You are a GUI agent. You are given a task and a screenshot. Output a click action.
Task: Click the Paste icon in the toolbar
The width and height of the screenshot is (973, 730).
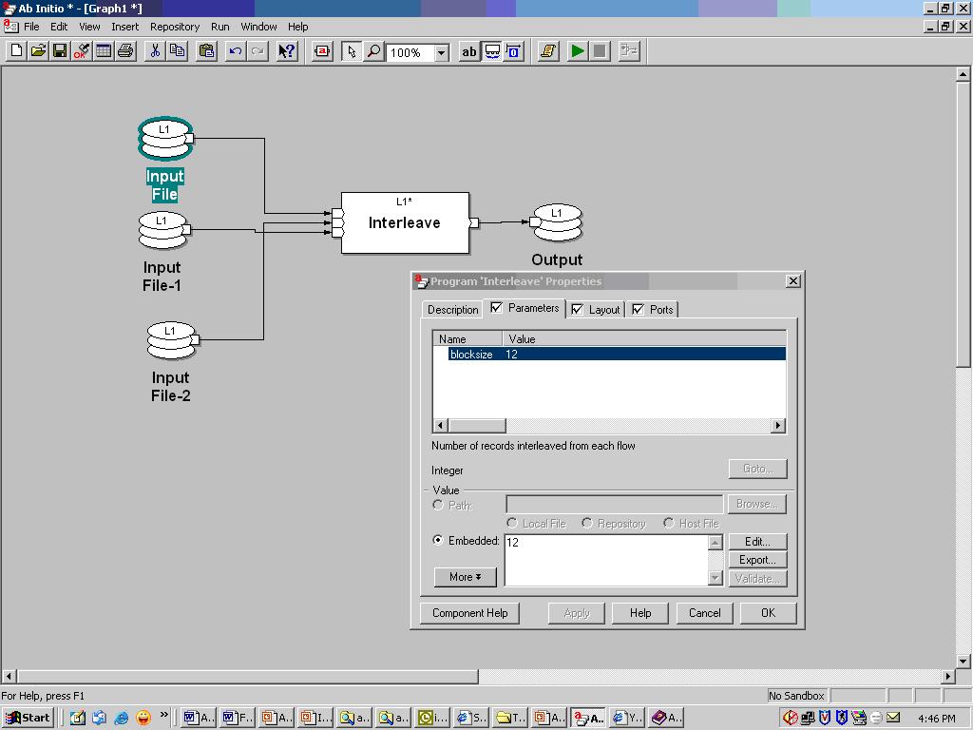[x=207, y=51]
